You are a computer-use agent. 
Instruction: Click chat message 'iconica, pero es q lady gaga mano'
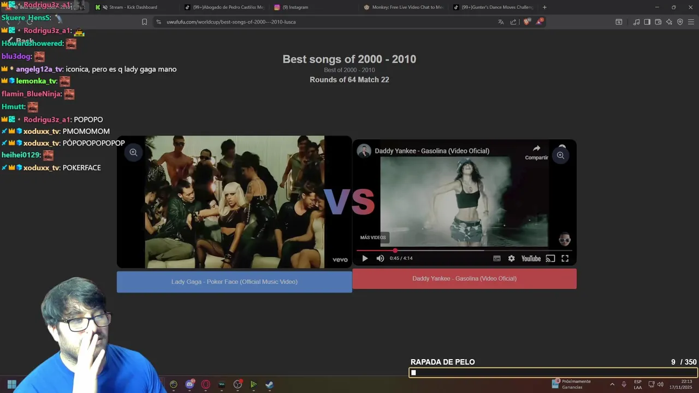121,69
